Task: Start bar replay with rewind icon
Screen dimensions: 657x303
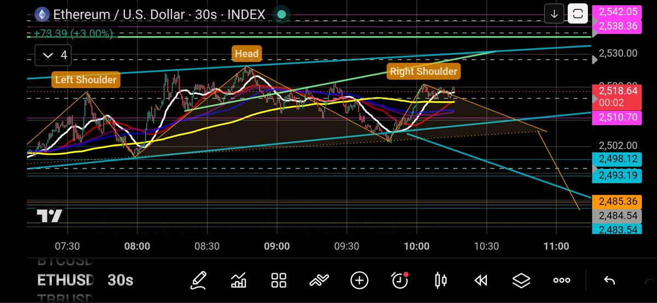Action: click(481, 281)
